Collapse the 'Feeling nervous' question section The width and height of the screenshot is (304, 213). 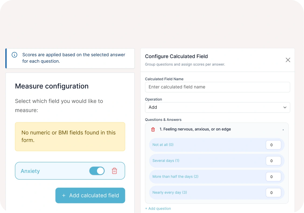click(283, 130)
